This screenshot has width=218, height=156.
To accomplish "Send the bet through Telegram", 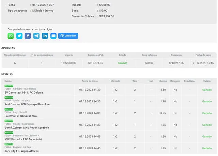I will [x=36, y=36].
